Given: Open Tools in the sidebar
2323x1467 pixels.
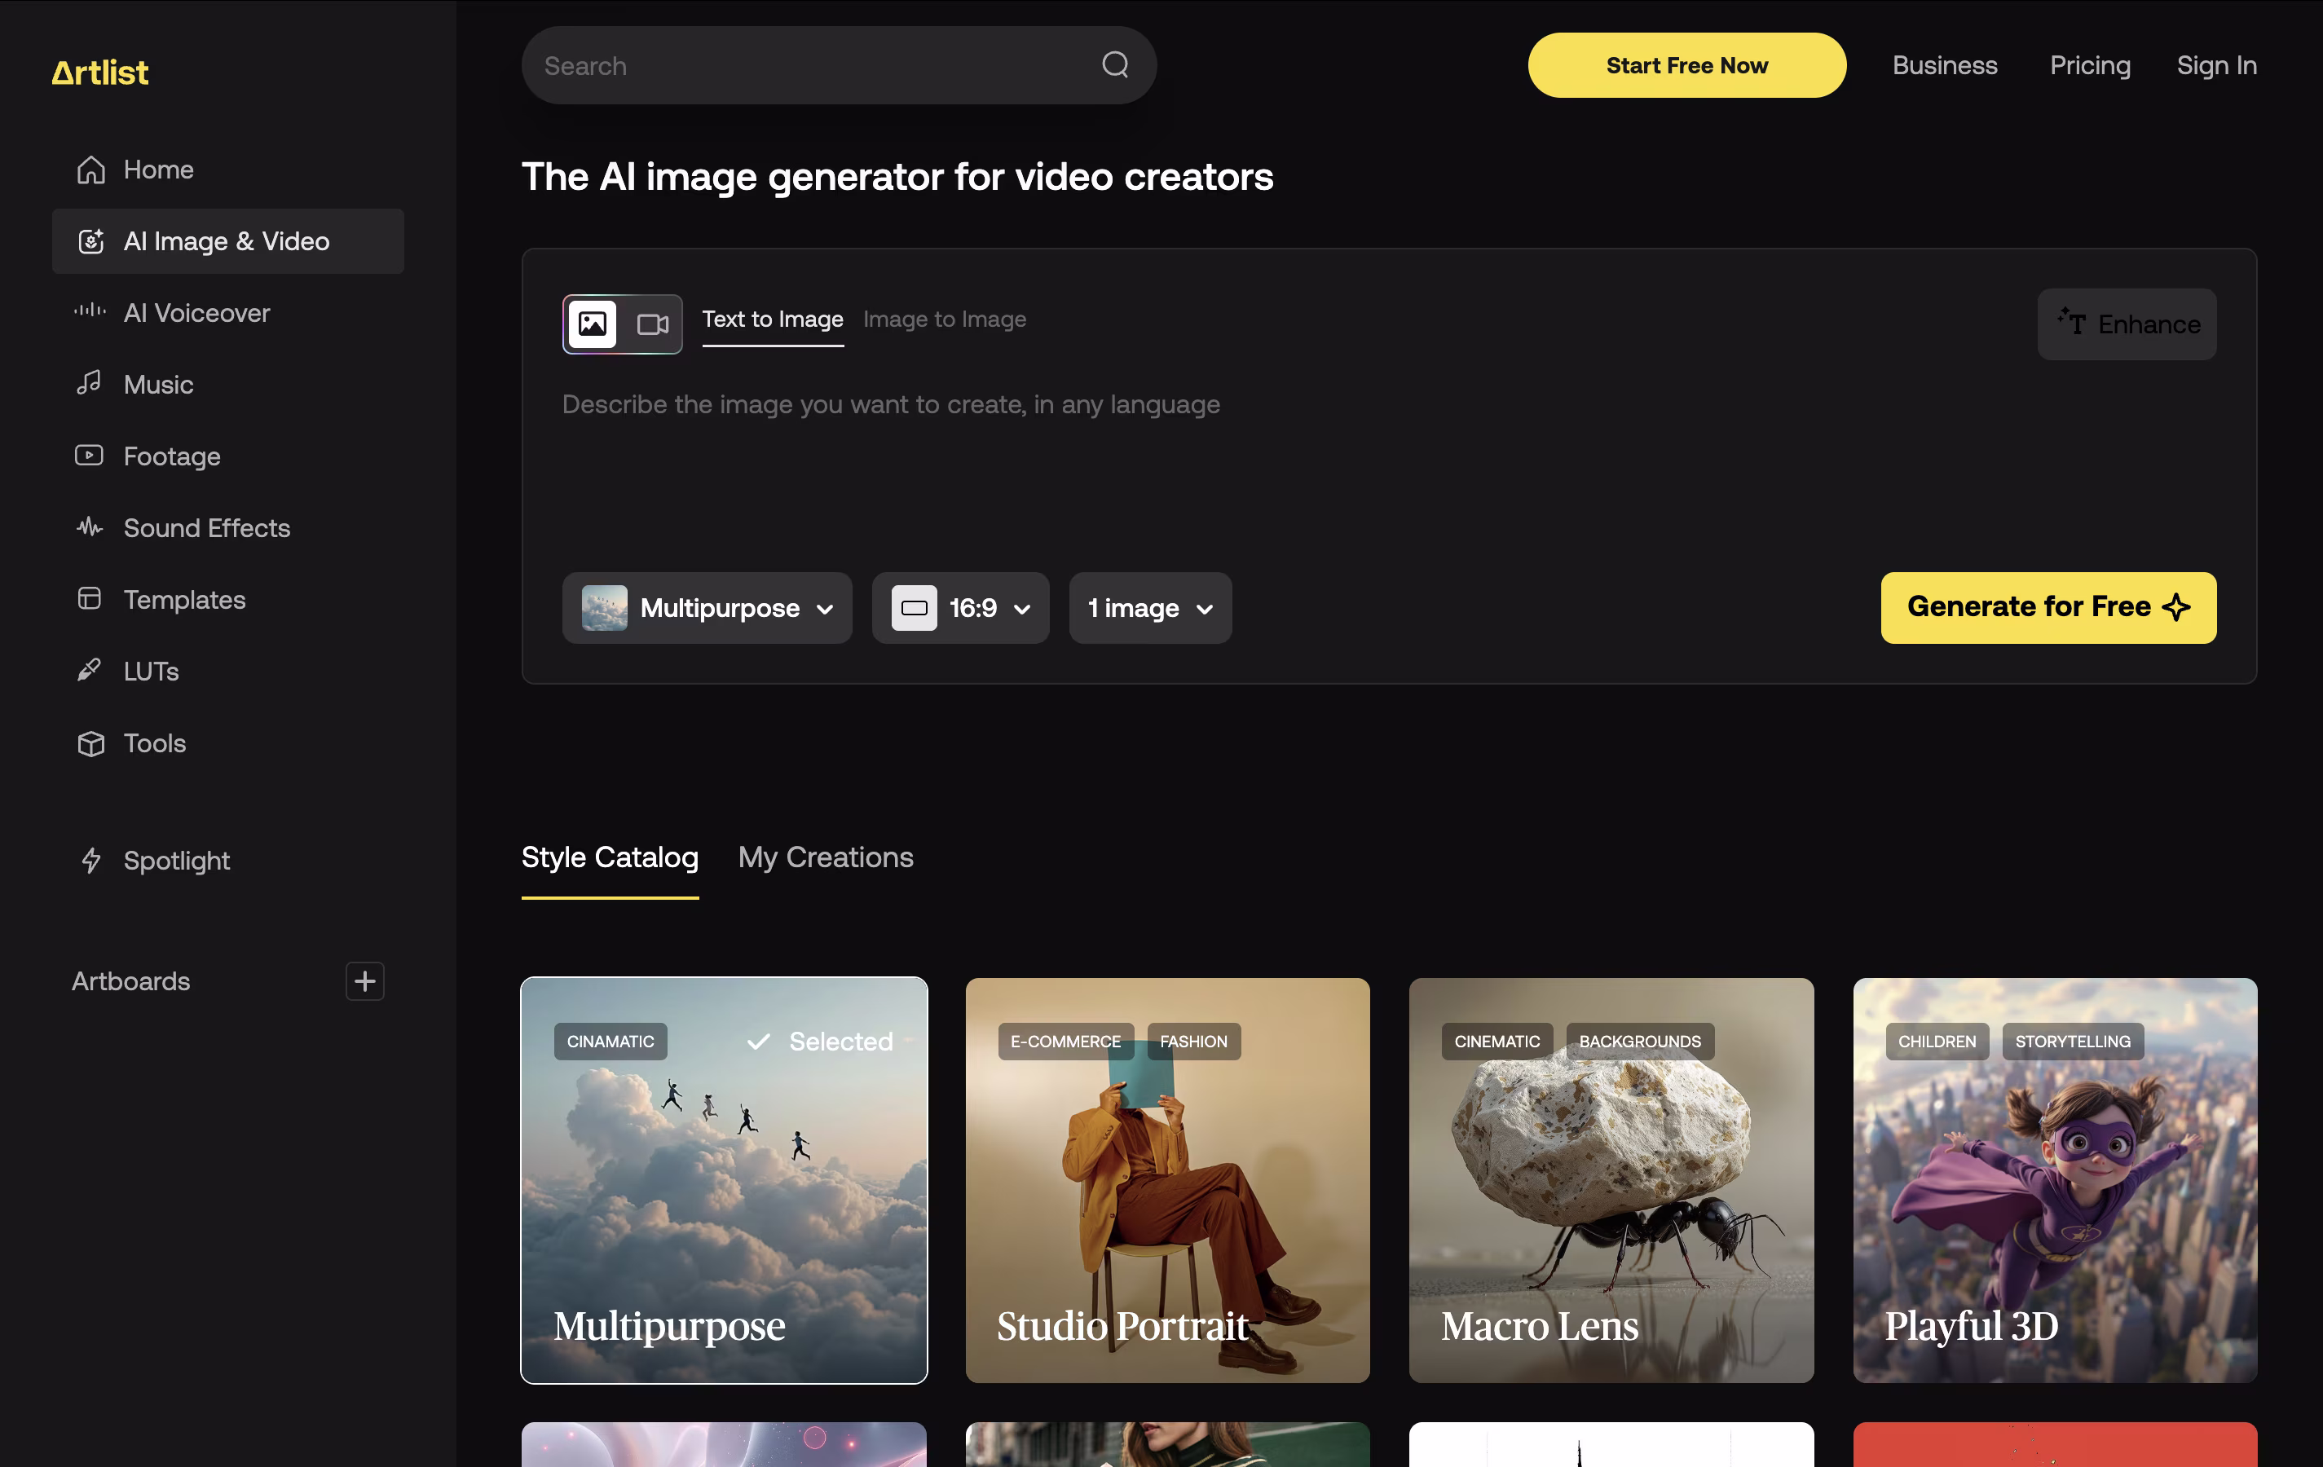Looking at the screenshot, I should click(227, 743).
